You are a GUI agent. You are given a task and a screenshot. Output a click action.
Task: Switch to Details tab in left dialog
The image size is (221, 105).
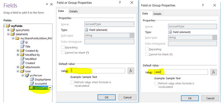pos(73,11)
